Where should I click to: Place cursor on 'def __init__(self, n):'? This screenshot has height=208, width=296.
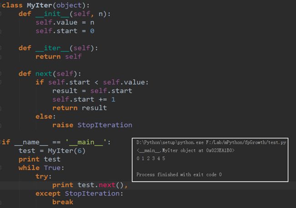point(65,14)
